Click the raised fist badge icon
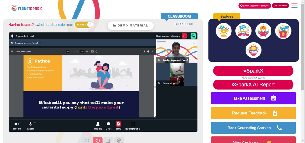 coord(243,31)
